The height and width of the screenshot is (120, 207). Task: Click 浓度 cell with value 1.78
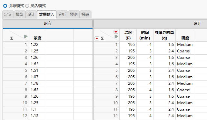tap(37, 83)
